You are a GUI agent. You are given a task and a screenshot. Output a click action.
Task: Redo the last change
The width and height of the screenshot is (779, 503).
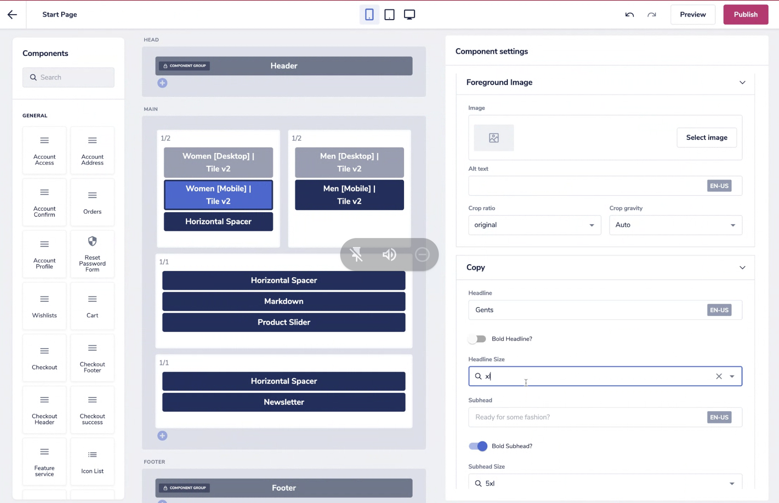point(652,15)
